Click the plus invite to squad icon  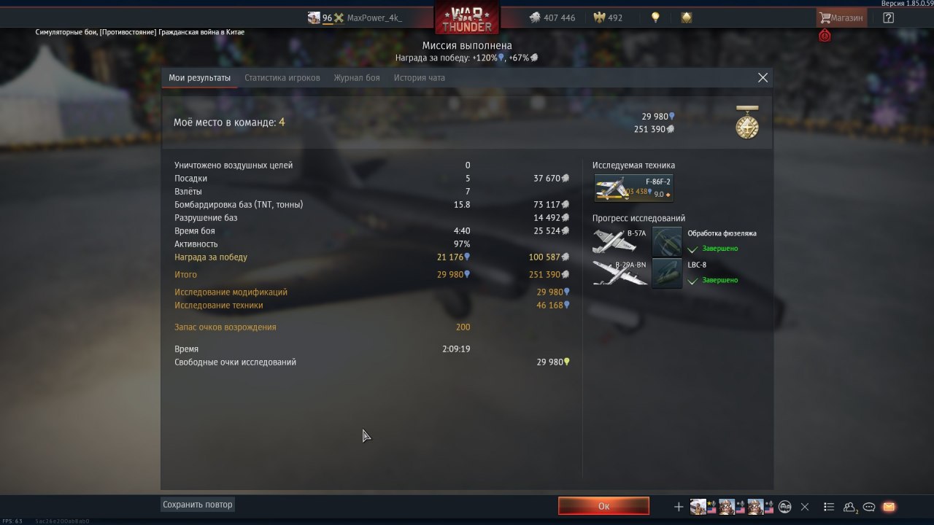pyautogui.click(x=679, y=507)
